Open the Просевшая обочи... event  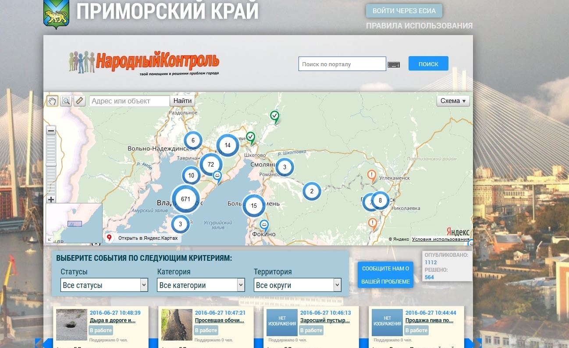tap(220, 320)
